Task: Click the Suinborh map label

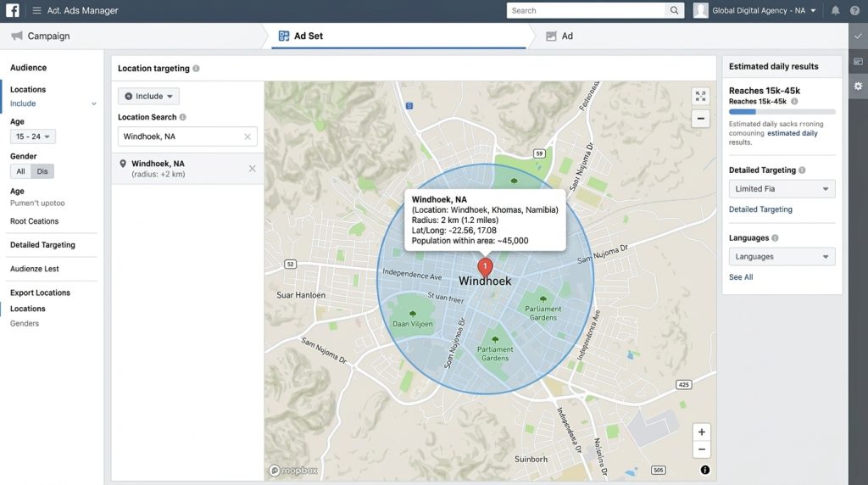Action: (531, 459)
